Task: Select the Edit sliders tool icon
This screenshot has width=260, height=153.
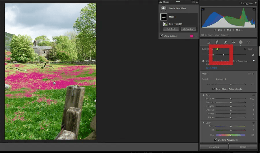Action: click(209, 42)
